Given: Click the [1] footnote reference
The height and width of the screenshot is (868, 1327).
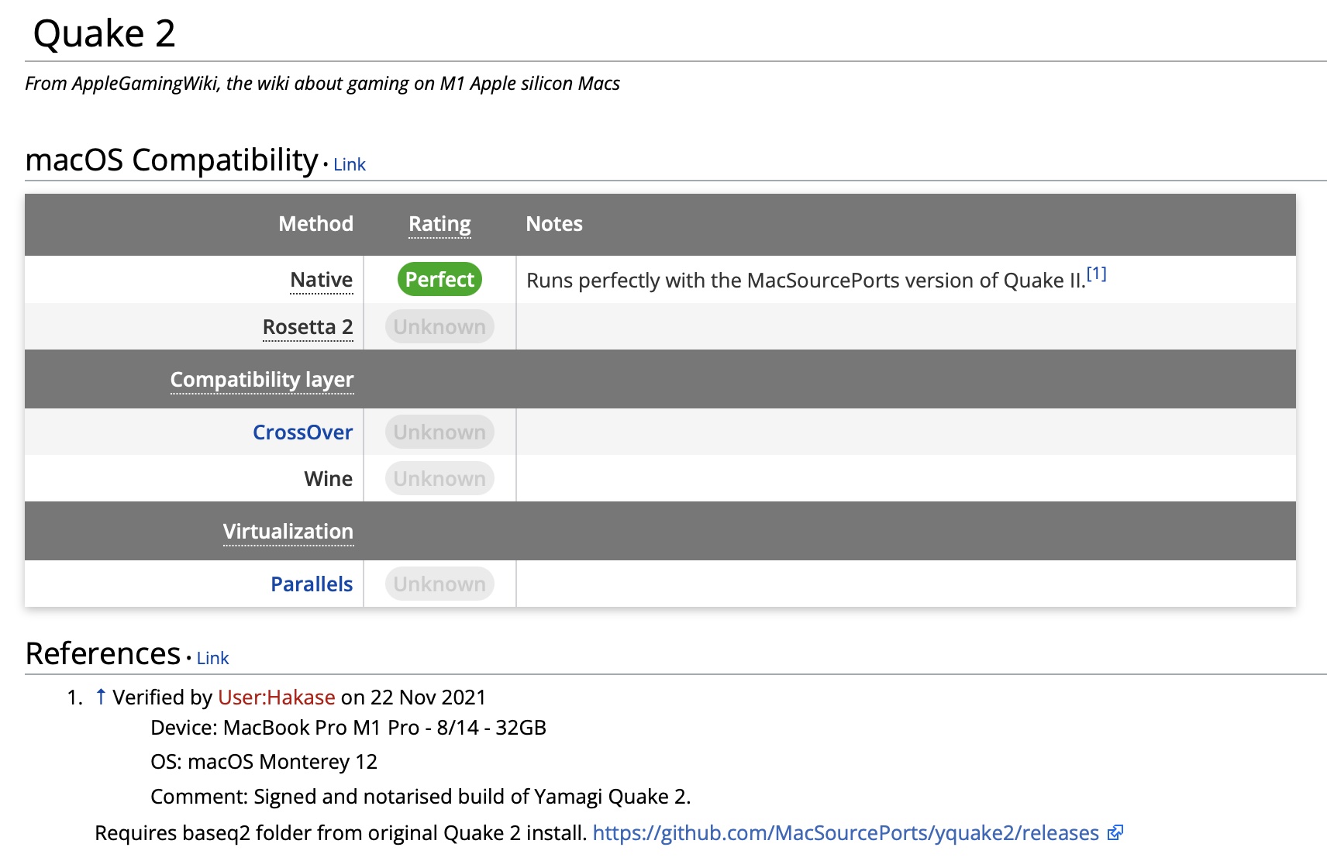Looking at the screenshot, I should (x=1096, y=274).
